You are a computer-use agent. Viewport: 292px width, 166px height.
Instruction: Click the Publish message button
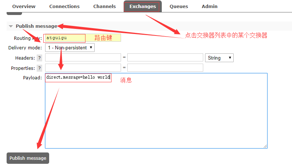(x=28, y=158)
